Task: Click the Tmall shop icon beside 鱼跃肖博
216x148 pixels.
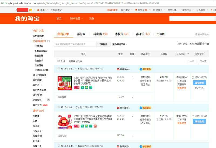Action: point(118,146)
